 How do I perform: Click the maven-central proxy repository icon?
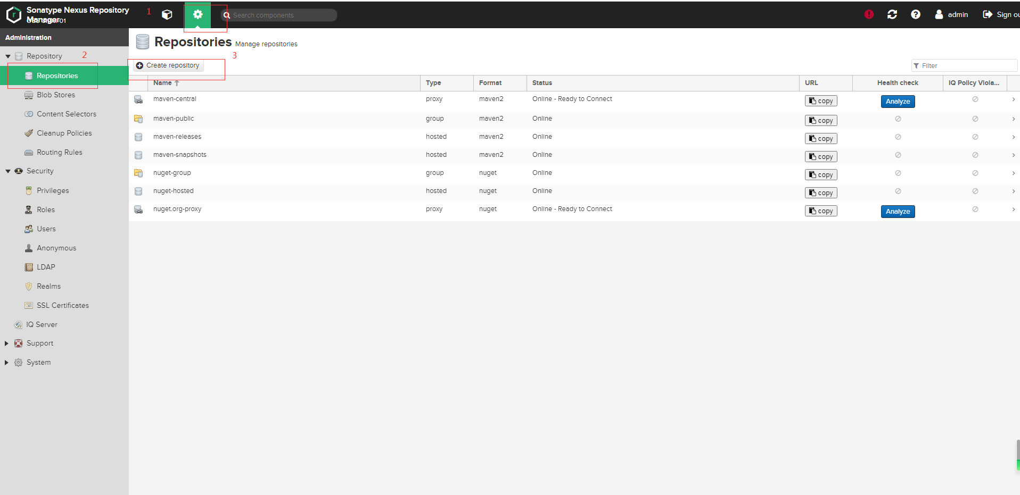138,99
